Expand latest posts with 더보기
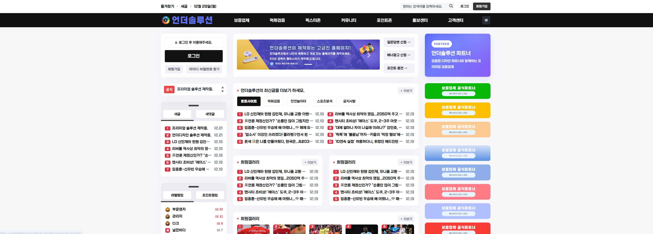Viewport: 653px width, 234px height. tap(406, 91)
